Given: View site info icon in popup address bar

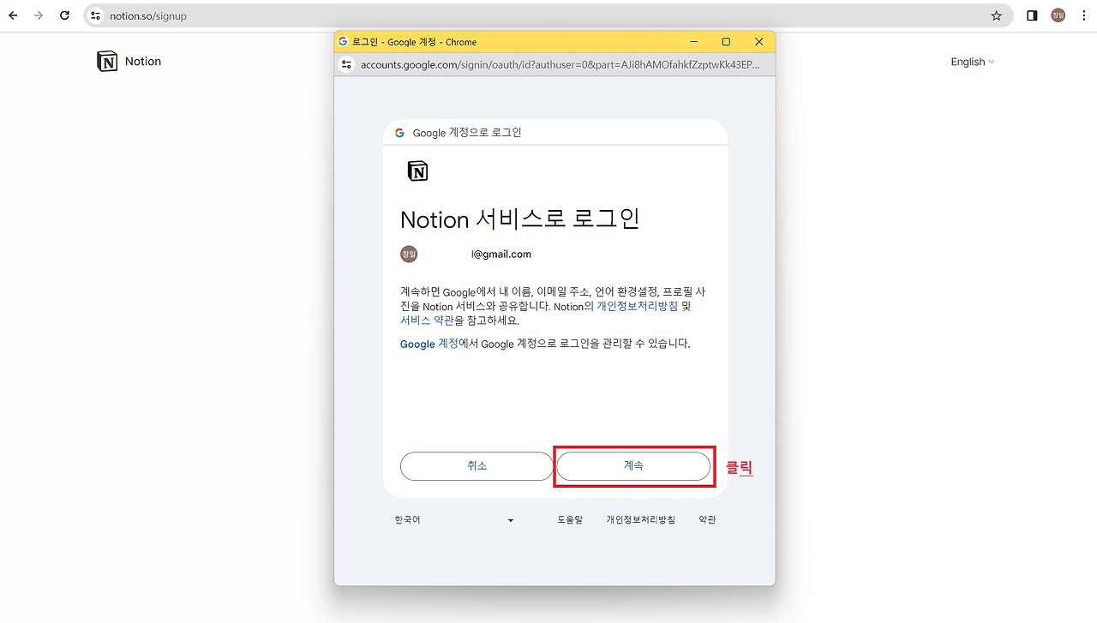Looking at the screenshot, I should point(346,64).
